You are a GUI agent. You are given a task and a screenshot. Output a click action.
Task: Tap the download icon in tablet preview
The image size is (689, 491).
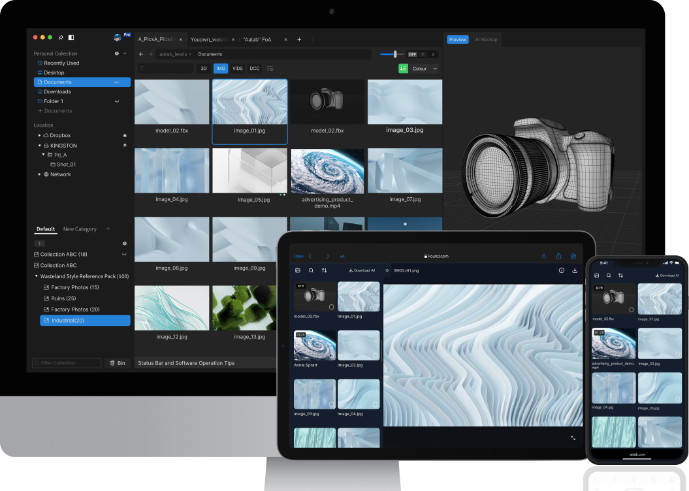tap(575, 270)
